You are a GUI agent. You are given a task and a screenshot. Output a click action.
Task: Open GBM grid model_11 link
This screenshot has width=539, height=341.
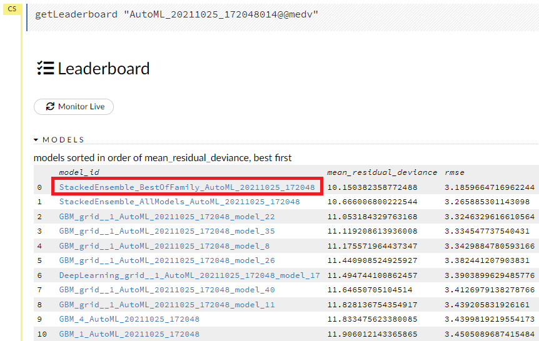pyautogui.click(x=166, y=305)
